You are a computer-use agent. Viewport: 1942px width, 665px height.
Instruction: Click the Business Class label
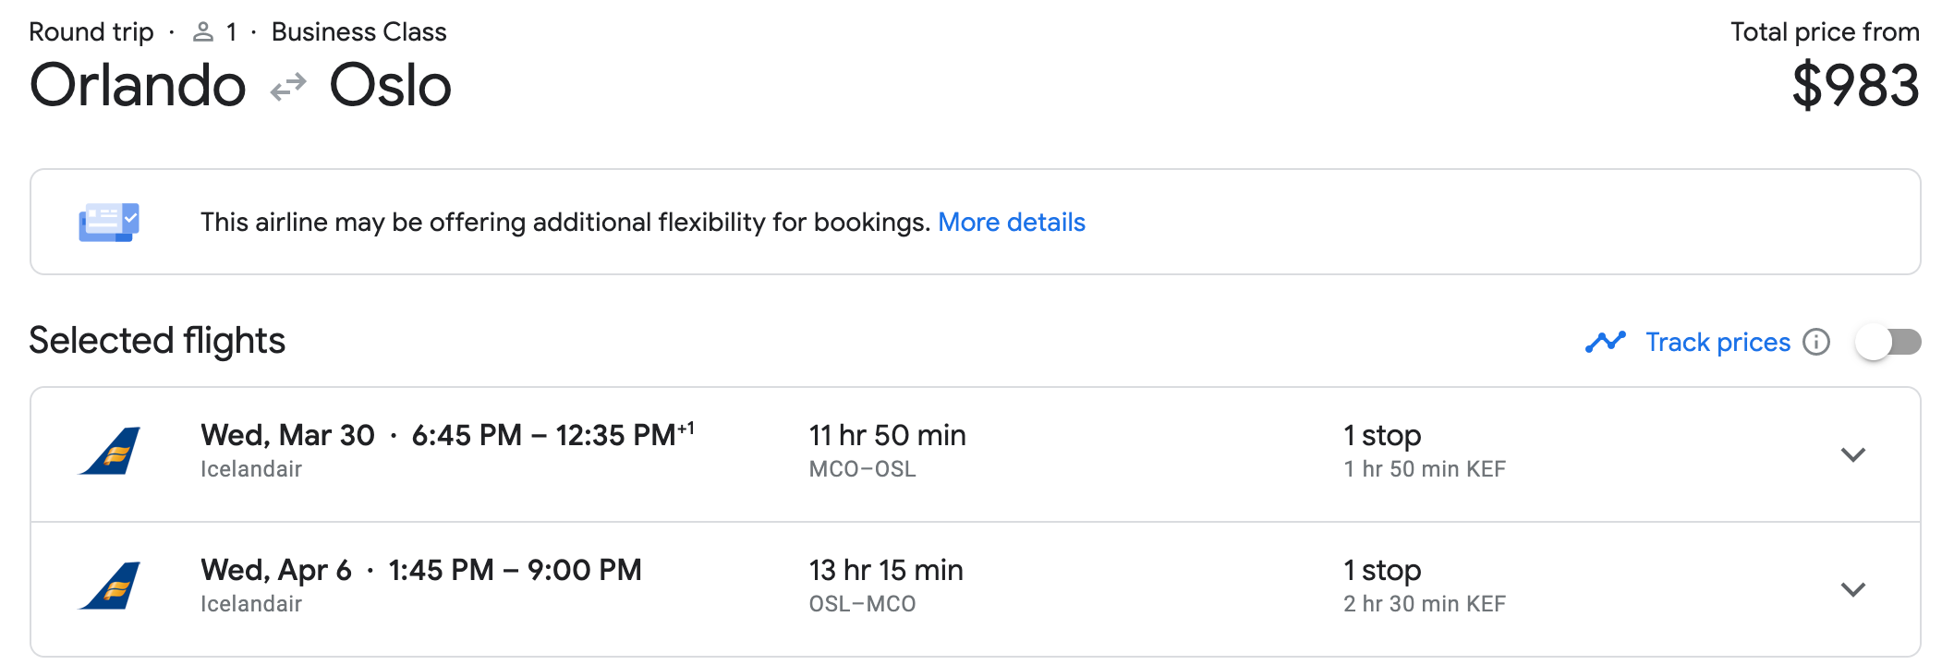[x=359, y=32]
